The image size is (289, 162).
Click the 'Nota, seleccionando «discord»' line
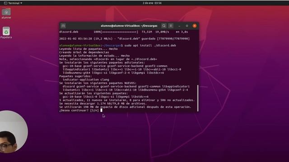tap(108, 59)
